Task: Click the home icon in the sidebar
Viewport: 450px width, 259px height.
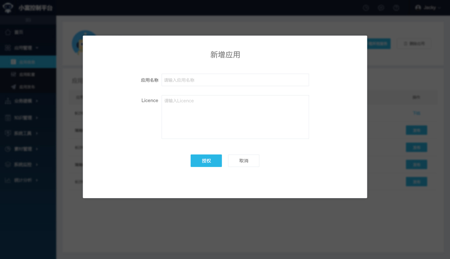Action: [8, 32]
